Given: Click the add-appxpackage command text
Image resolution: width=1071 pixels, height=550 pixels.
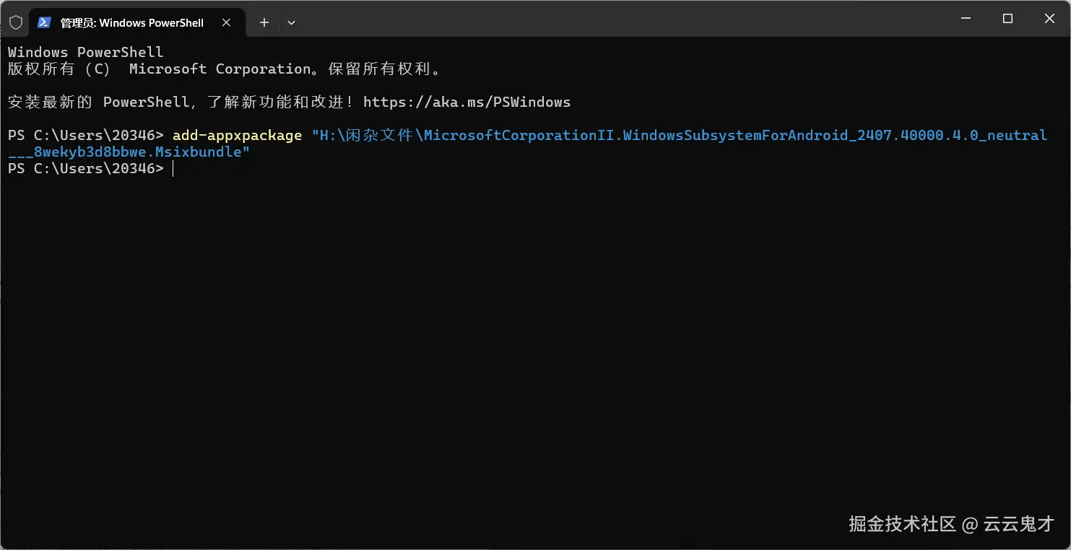Looking at the screenshot, I should click(x=237, y=135).
